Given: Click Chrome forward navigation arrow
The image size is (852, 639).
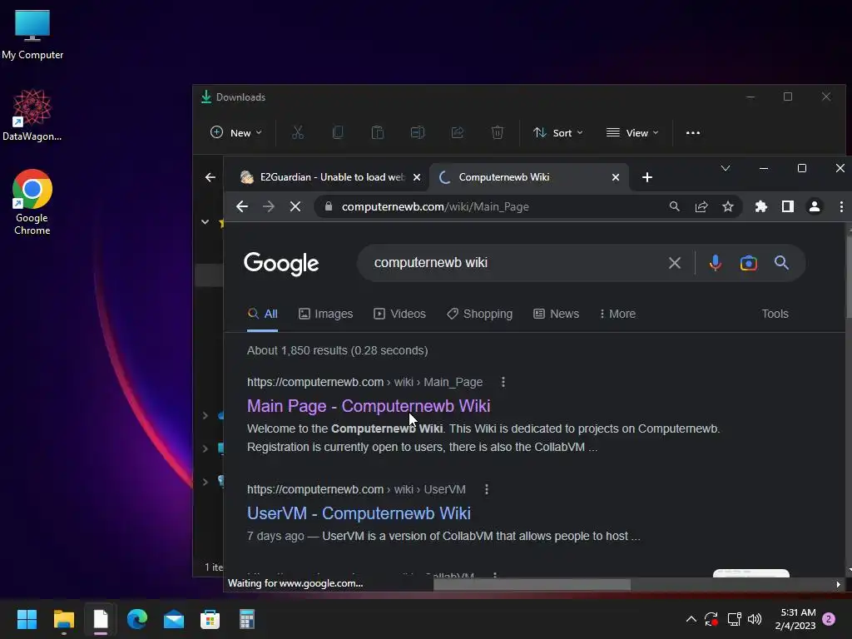Looking at the screenshot, I should click(269, 206).
